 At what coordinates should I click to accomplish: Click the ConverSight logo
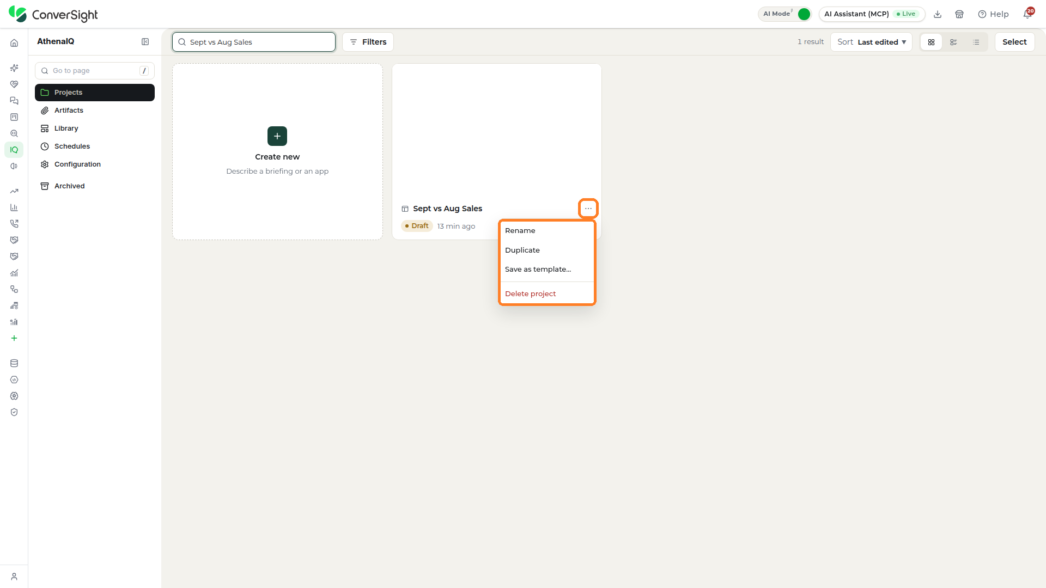click(x=53, y=14)
